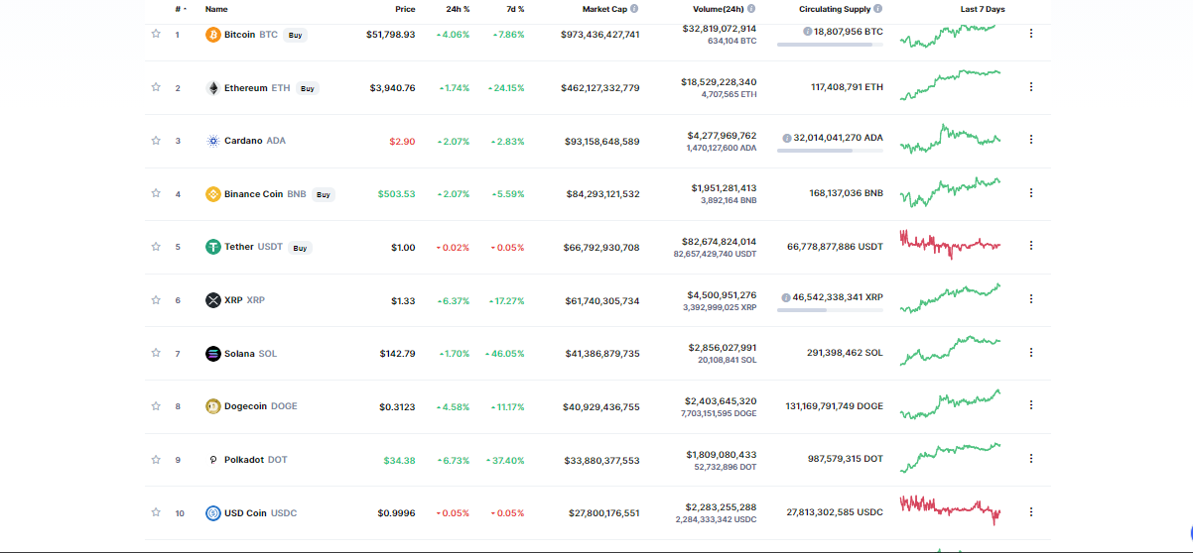Screen dimensions: 1193x553
Task: Open more options menu for USD Coin row
Action: pos(1031,511)
